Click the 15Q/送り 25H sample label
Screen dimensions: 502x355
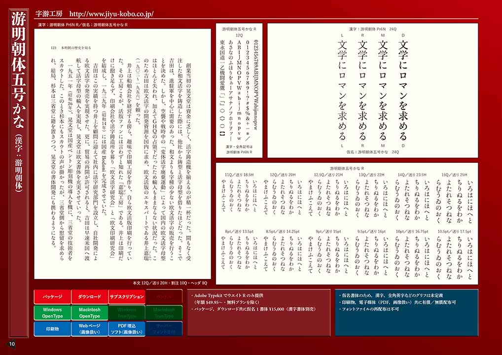pyautogui.click(x=454, y=175)
